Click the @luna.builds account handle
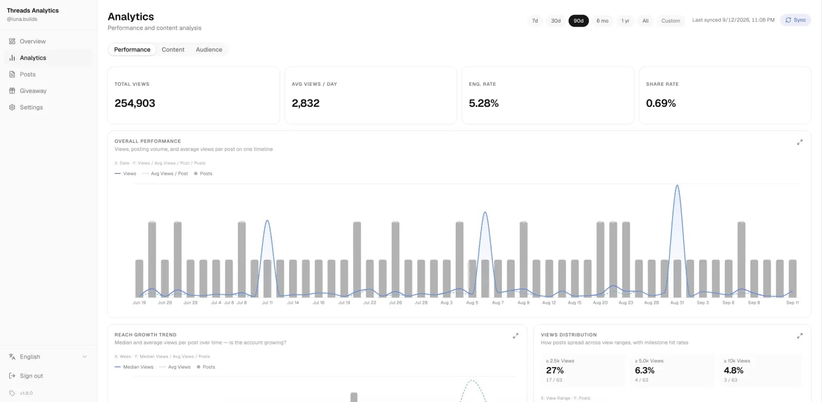Screen dimensions: 822x402 coord(22,19)
